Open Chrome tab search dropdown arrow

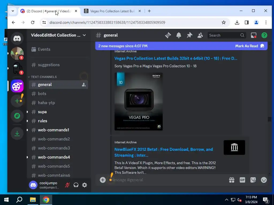coord(13,11)
